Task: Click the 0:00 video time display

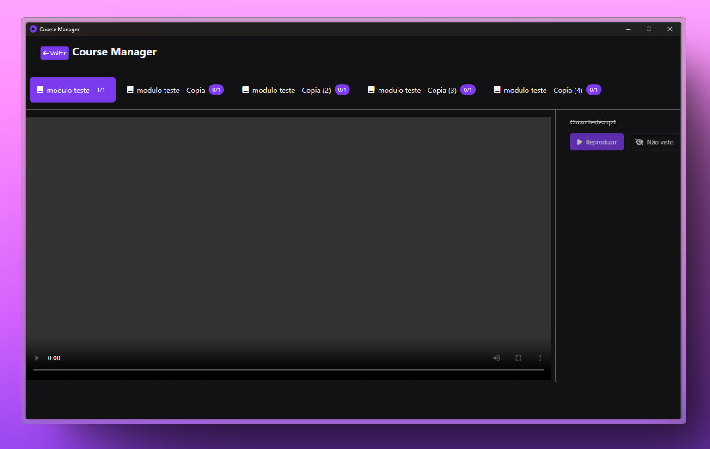Action: click(x=54, y=358)
